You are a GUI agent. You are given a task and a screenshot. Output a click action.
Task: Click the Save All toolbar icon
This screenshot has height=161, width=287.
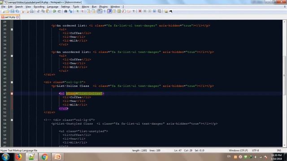coord(17,11)
